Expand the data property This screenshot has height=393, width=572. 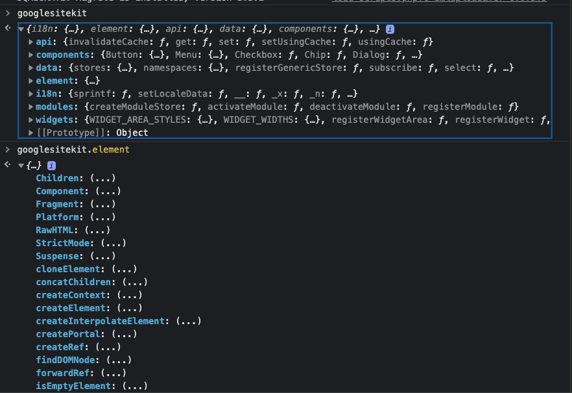pos(30,68)
